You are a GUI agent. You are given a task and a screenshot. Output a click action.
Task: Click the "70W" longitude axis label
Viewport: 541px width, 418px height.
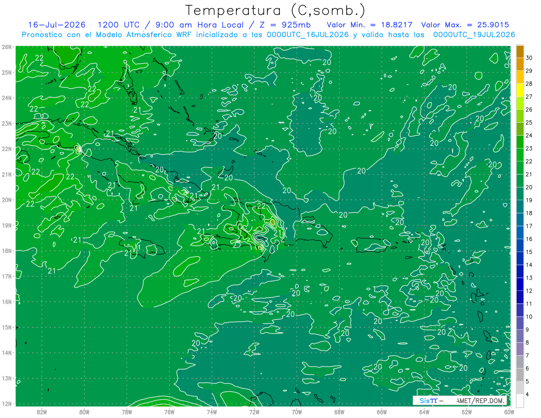297,412
